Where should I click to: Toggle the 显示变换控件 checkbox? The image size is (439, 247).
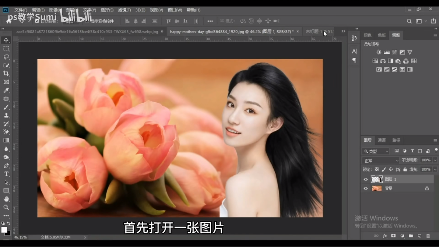coord(87,21)
